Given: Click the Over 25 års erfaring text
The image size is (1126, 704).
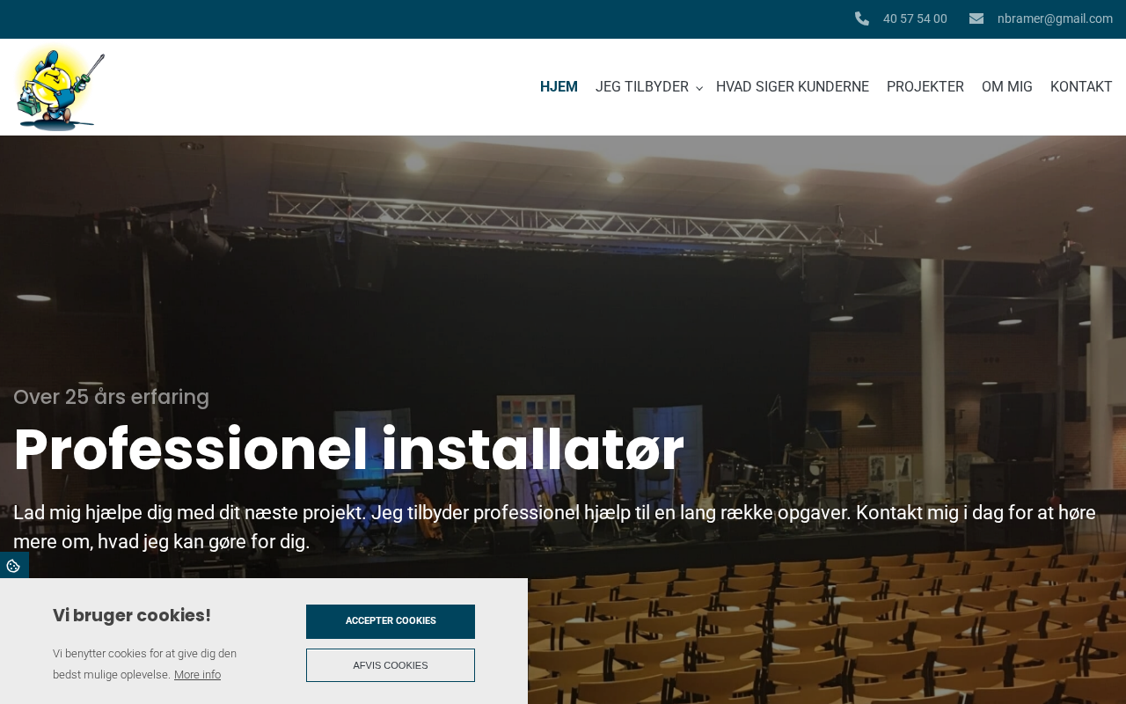Looking at the screenshot, I should pyautogui.click(x=111, y=397).
